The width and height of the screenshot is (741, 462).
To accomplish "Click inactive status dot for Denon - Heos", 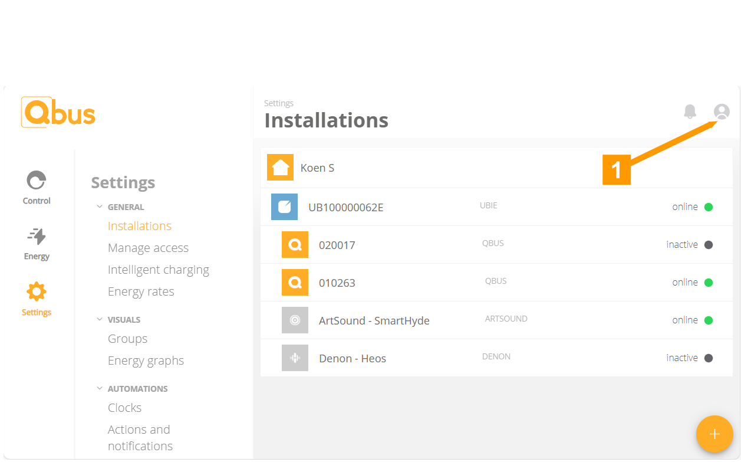I will click(709, 358).
